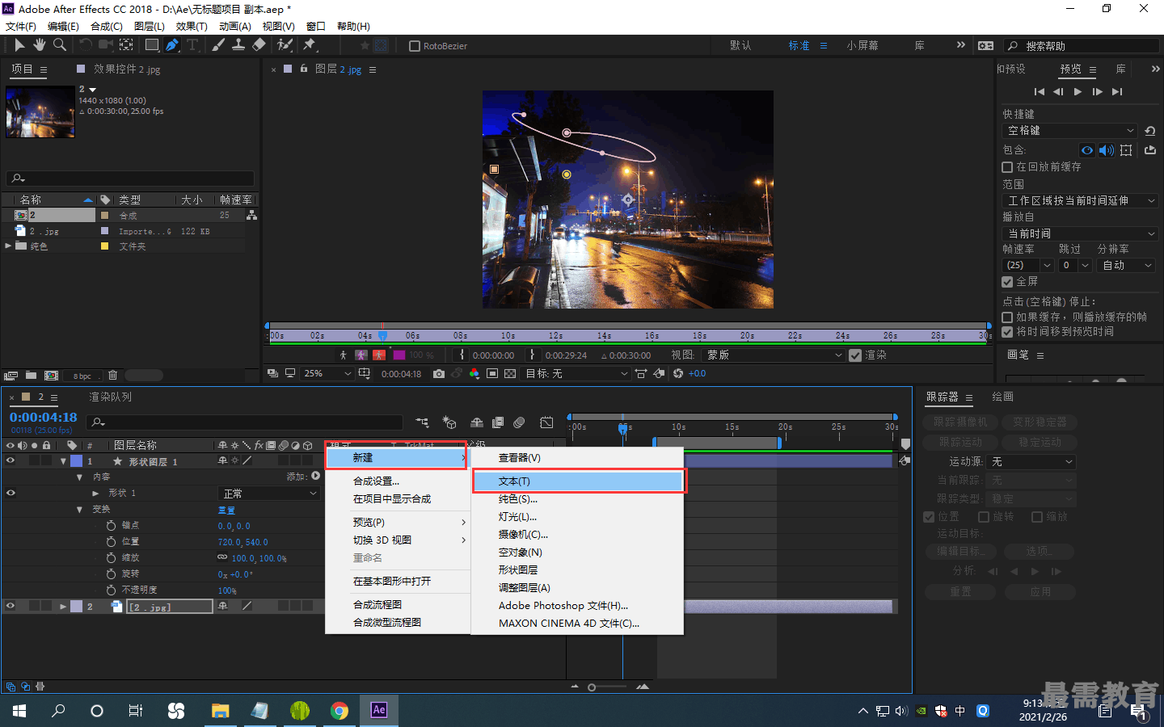Image resolution: width=1164 pixels, height=727 pixels.
Task: Open composition mini-flowchart in timeline
Action: [423, 422]
